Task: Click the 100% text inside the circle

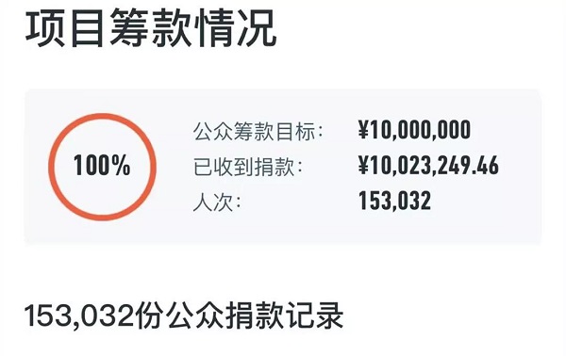Action: pos(102,166)
